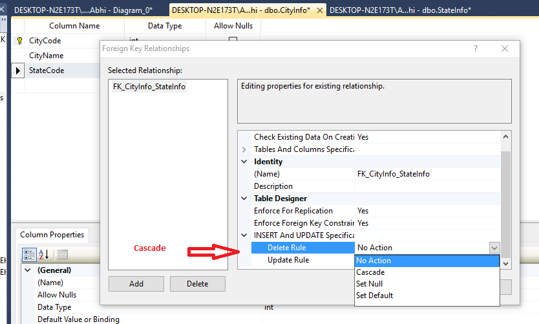Click the help question mark in dialog title
This screenshot has width=539, height=324.
(x=476, y=49)
